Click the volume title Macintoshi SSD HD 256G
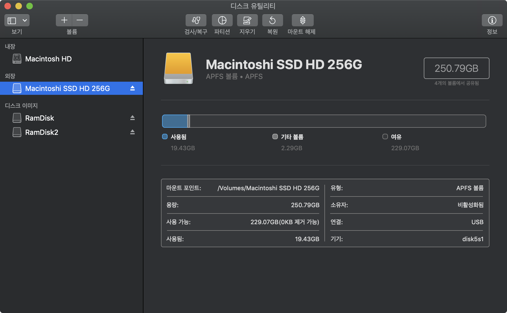The image size is (507, 313). click(x=284, y=64)
